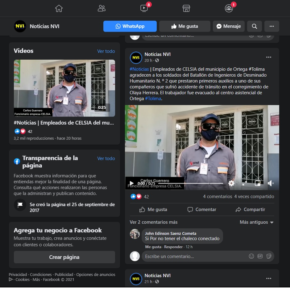Click the #Noticias hashtag in the post
Screen dimensions: 290x288
tap(139, 69)
